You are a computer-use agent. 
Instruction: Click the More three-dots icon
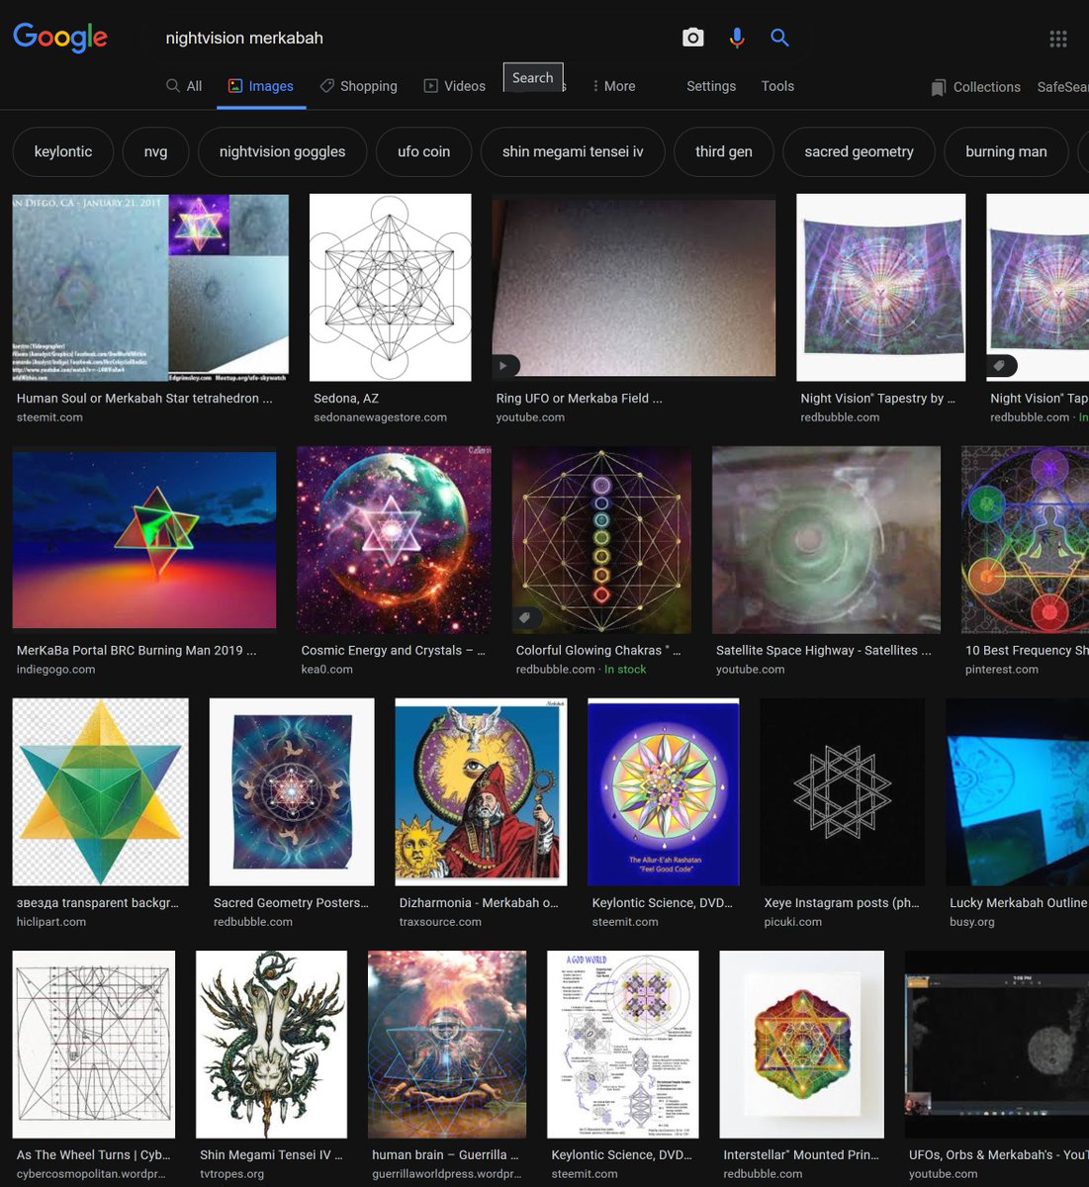pyautogui.click(x=595, y=86)
